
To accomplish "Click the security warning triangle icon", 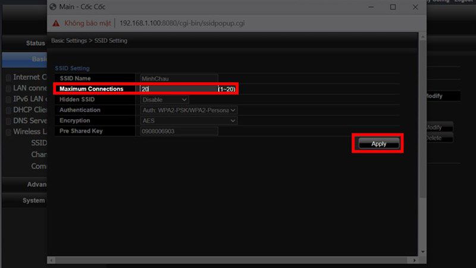I will [56, 23].
